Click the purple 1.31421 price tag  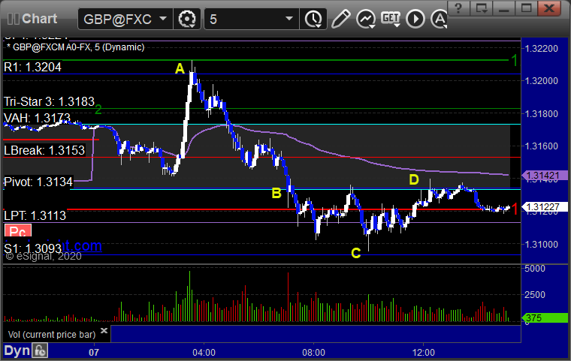point(545,176)
